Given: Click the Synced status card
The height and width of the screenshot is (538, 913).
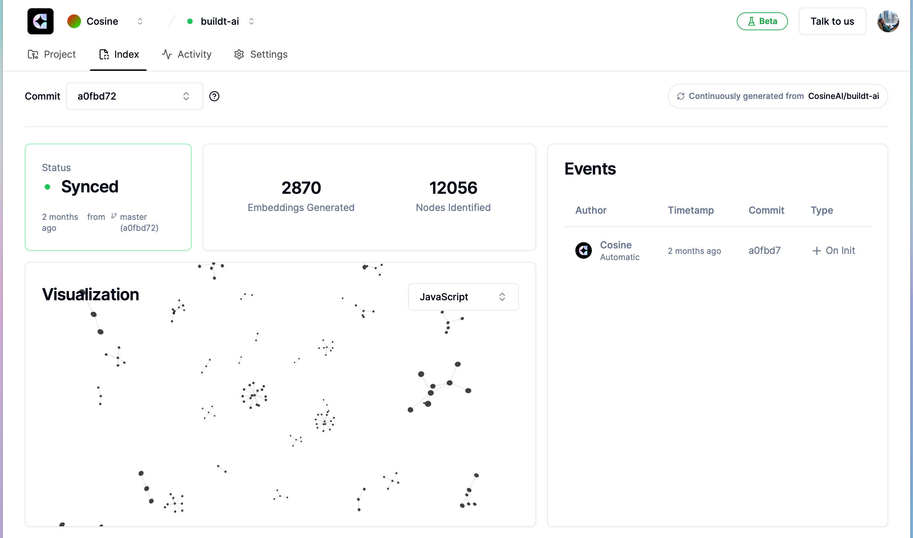Looking at the screenshot, I should [x=108, y=197].
